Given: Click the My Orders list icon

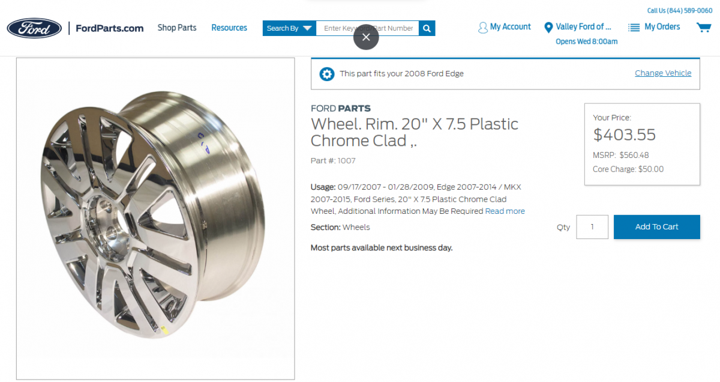Looking at the screenshot, I should point(634,28).
